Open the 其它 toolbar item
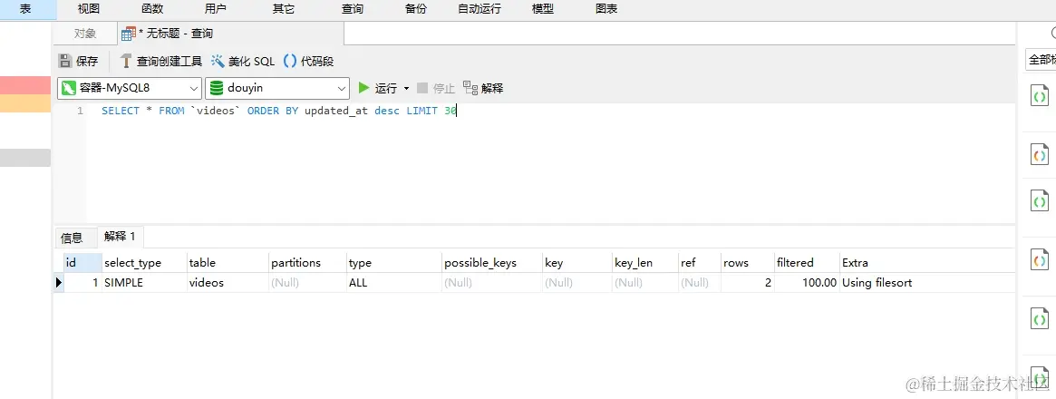This screenshot has width=1056, height=399. point(284,9)
